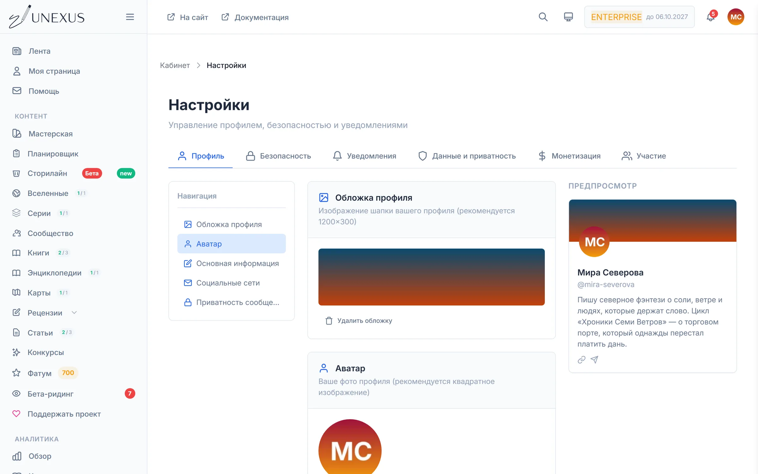Click the profile cover gradient image

[431, 277]
